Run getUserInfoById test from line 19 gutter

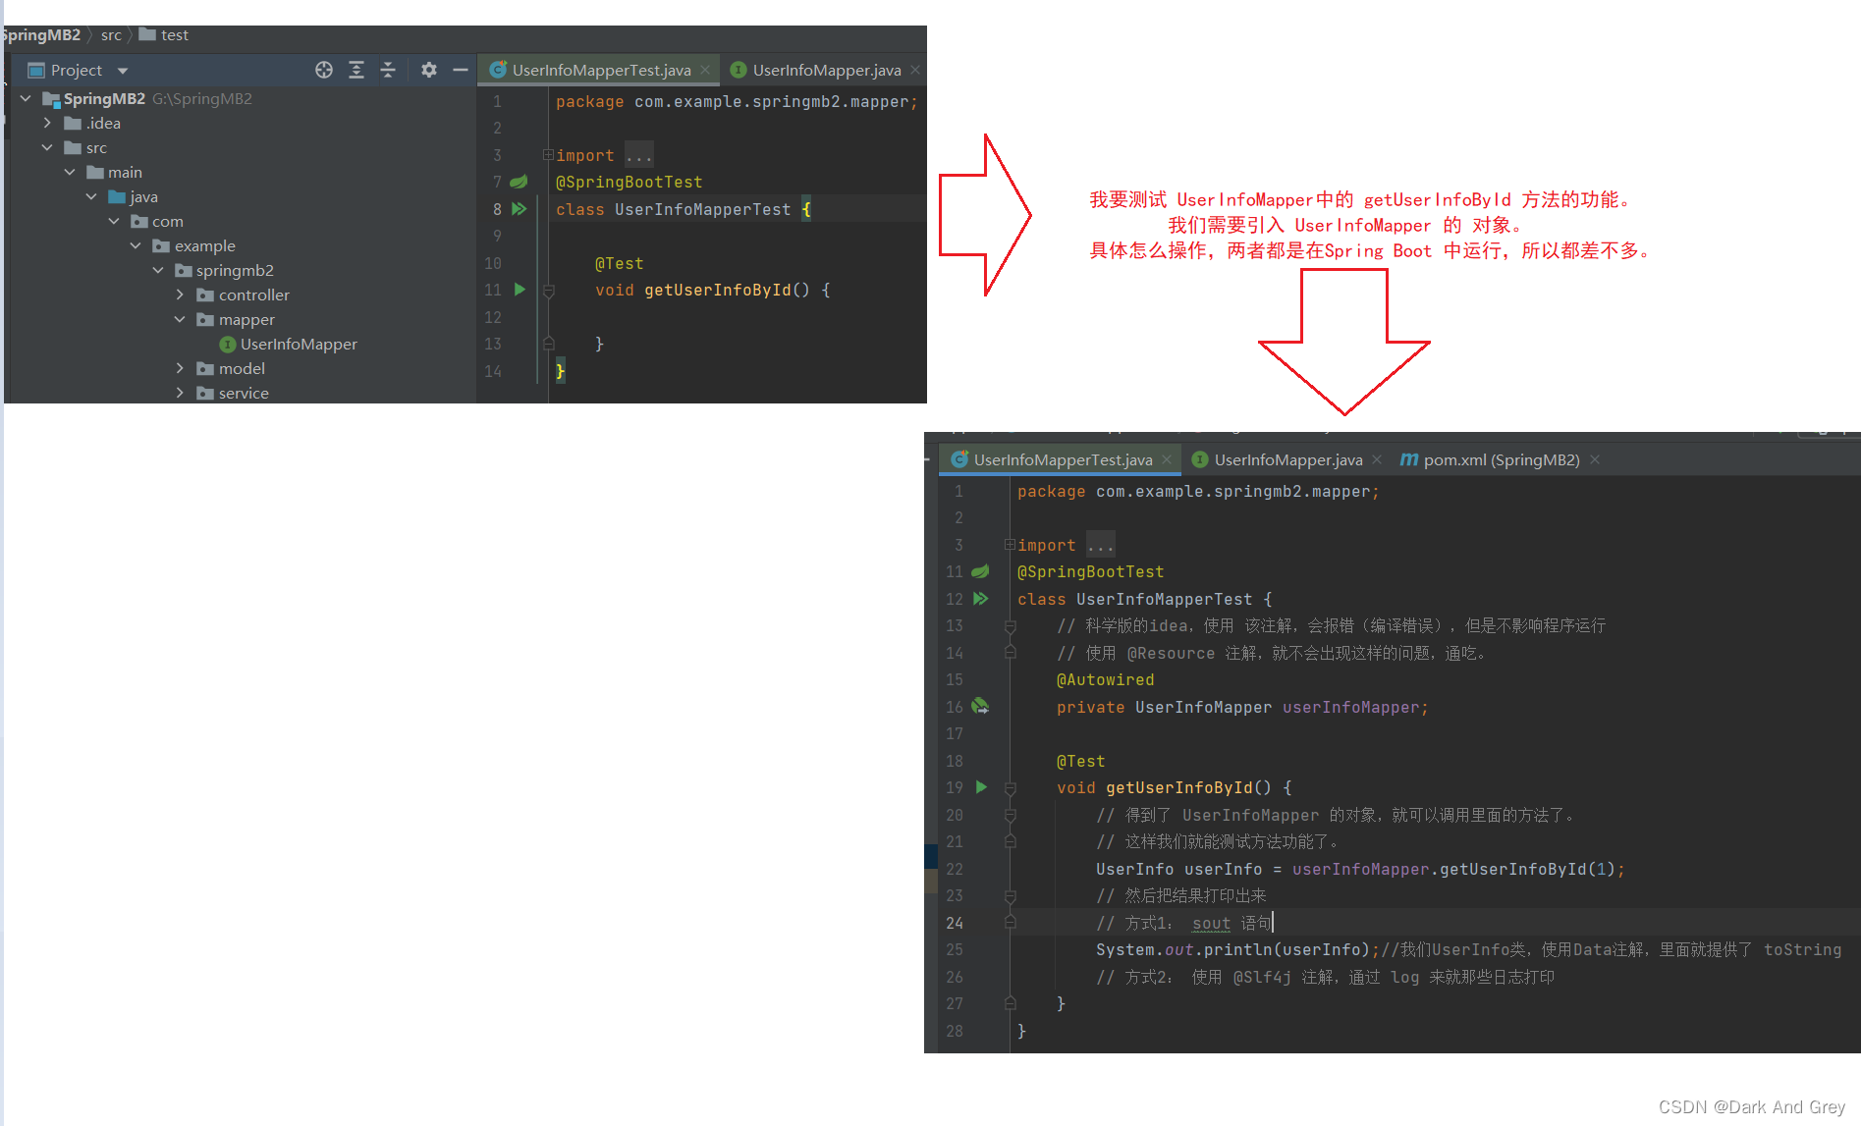coord(981,787)
